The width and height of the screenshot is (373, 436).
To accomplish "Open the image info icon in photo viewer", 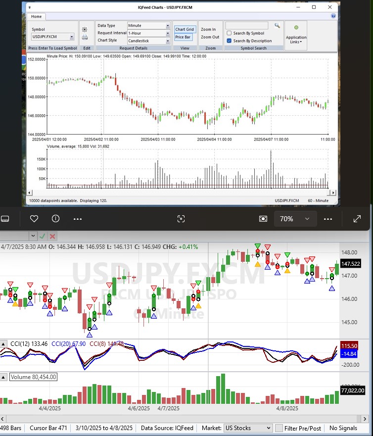I will [x=55, y=219].
